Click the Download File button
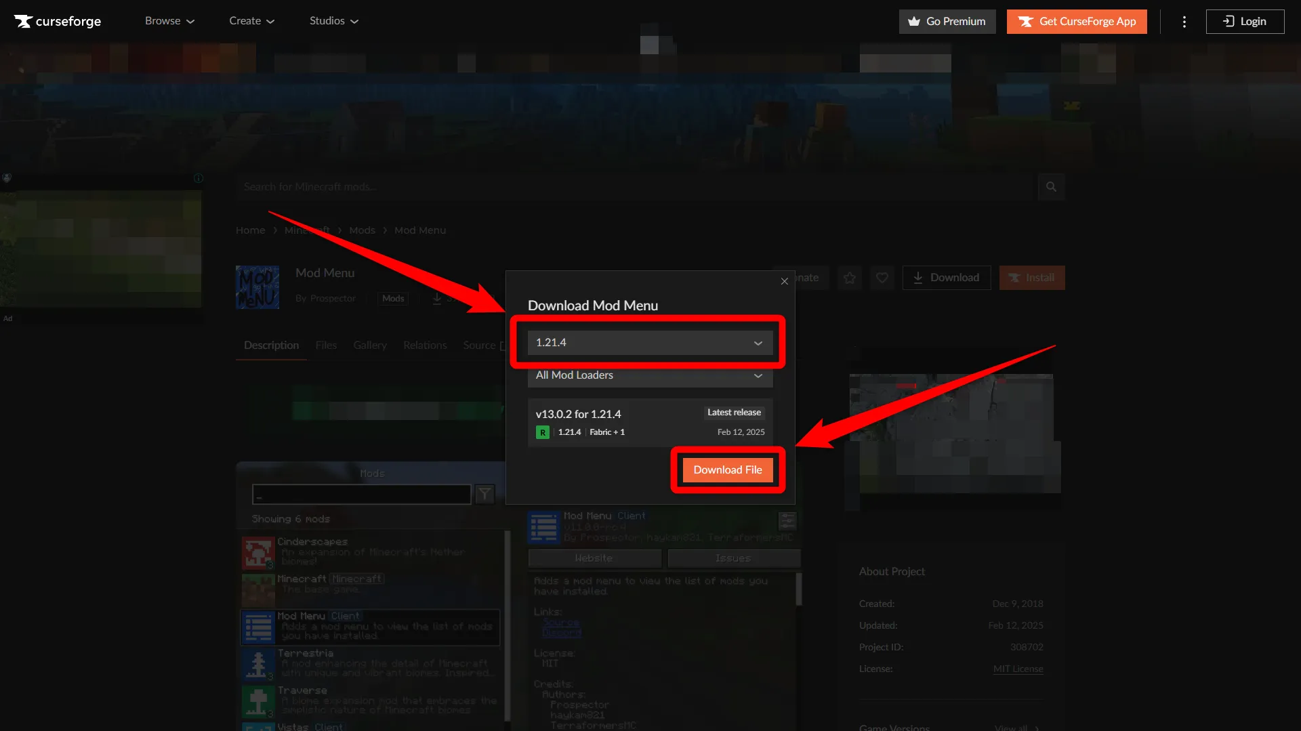 [x=728, y=470]
